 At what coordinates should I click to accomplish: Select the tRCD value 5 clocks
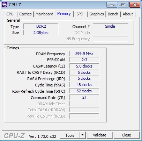[x=84, y=72]
